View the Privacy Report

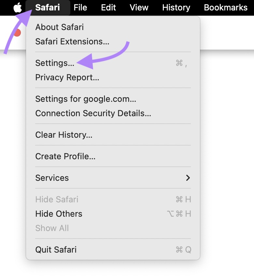67,77
